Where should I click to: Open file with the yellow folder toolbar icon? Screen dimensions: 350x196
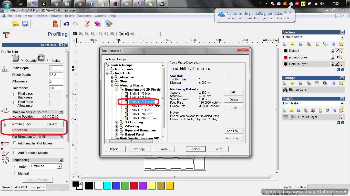click(x=16, y=24)
